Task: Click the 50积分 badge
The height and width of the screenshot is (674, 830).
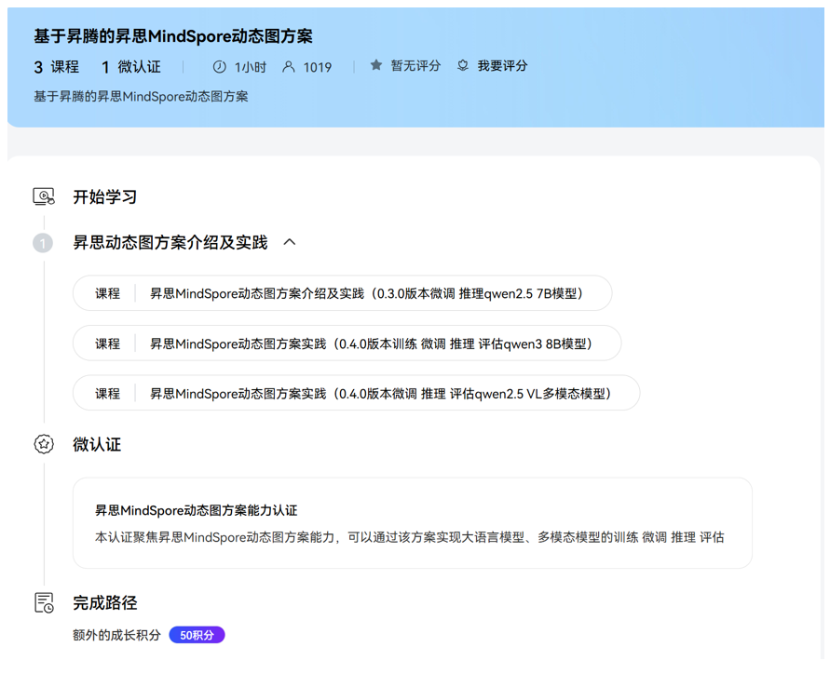Action: coord(197,635)
